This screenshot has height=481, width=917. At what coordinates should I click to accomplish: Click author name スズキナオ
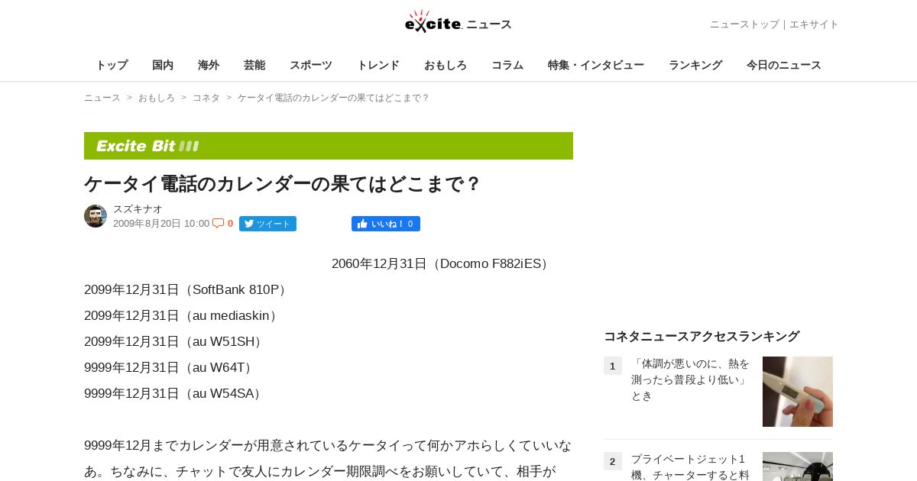pyautogui.click(x=138, y=208)
